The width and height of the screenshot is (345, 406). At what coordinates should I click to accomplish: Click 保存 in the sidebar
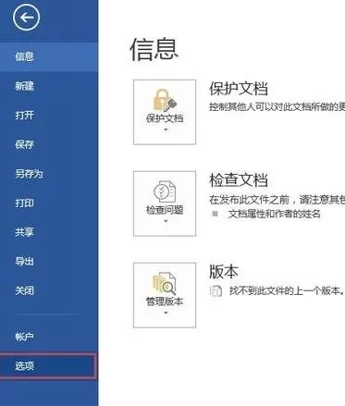point(49,144)
